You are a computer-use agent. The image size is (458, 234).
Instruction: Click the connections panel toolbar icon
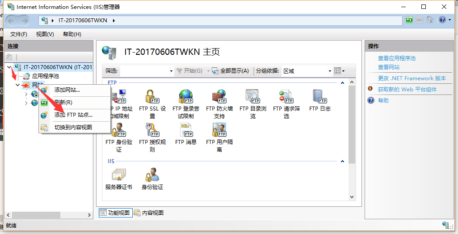(9, 57)
